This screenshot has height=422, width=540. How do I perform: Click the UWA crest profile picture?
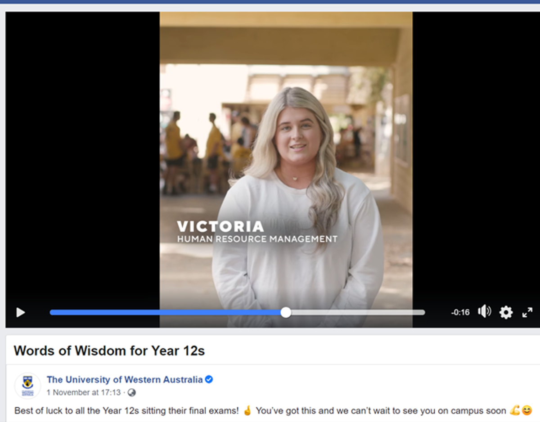[x=27, y=386]
